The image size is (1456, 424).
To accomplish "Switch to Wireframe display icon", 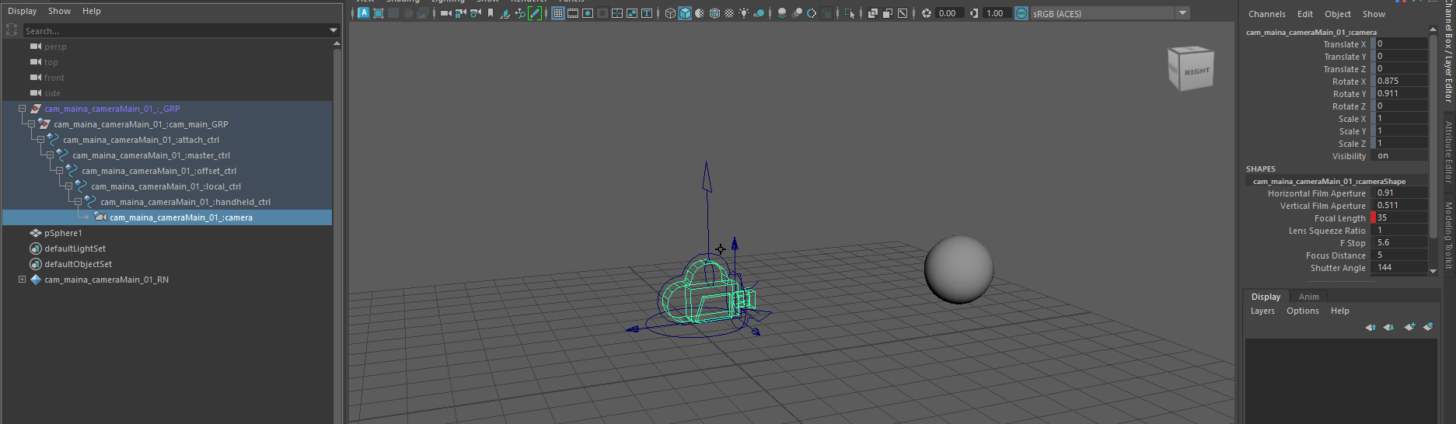I will [670, 13].
